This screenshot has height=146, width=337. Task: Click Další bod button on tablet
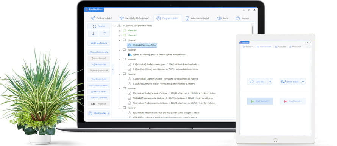point(257,81)
